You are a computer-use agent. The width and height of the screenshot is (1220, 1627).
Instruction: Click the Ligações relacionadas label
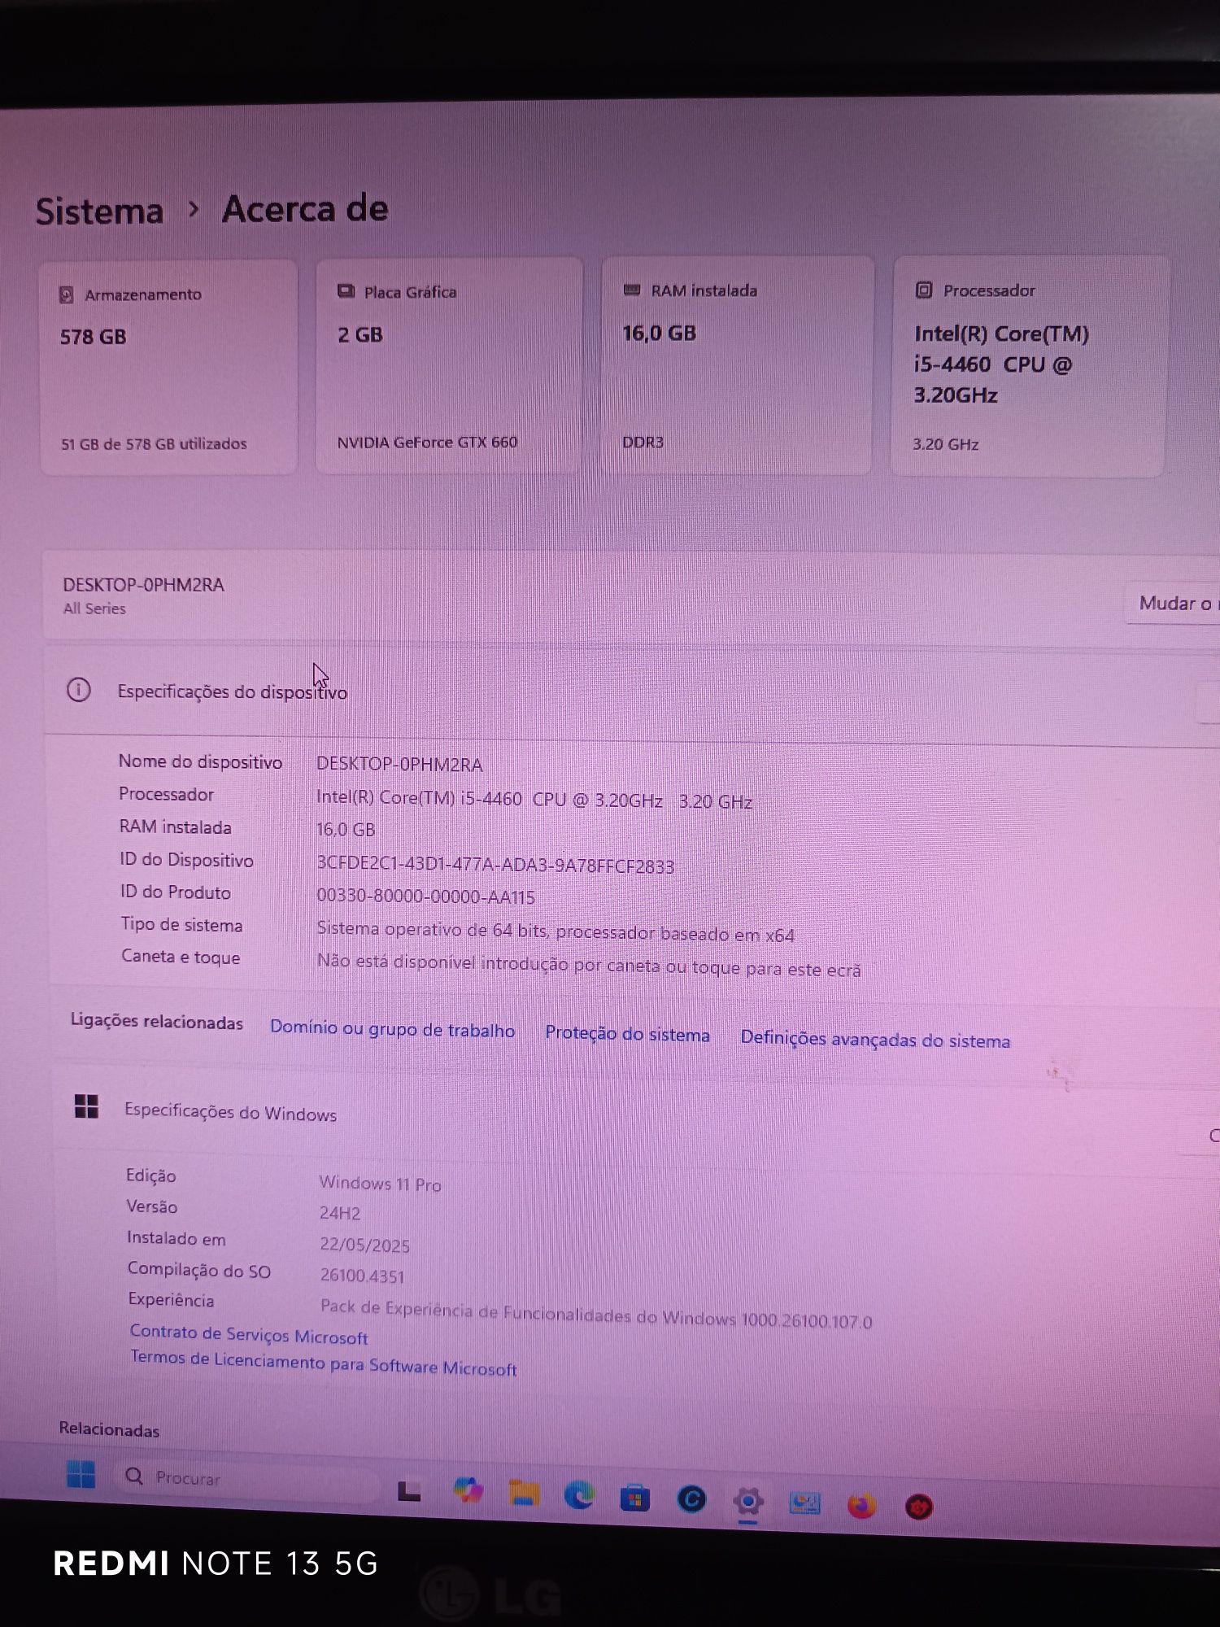[156, 1022]
